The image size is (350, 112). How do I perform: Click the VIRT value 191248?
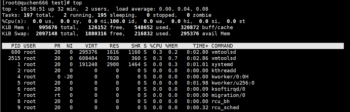(88, 64)
